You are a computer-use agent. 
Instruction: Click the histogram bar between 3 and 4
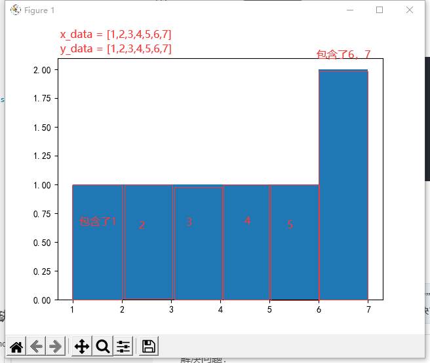click(196, 243)
